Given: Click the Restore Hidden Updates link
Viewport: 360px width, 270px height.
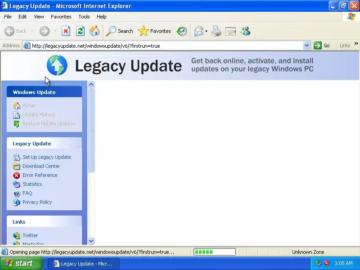Looking at the screenshot, I should pos(49,124).
